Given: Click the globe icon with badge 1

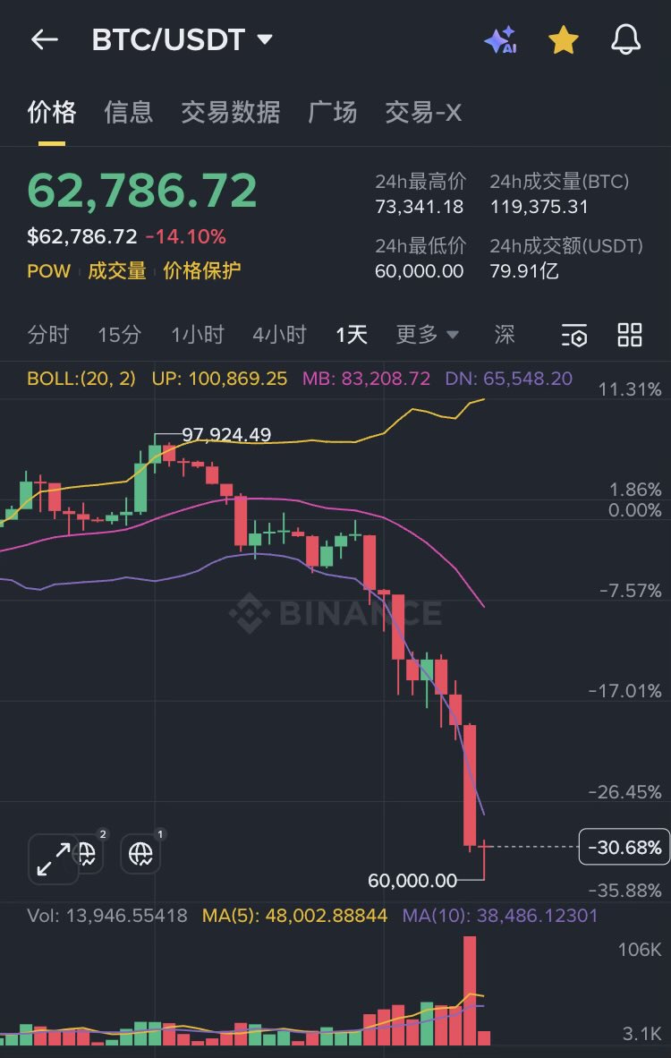Looking at the screenshot, I should (x=140, y=854).
